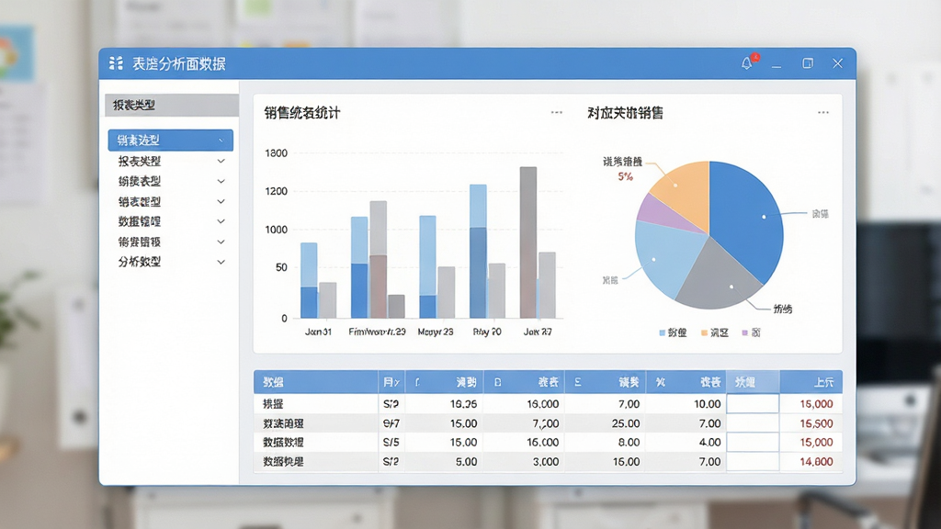The width and height of the screenshot is (941, 529).
Task: Click the purple legend swatch under the pie
Action: [744, 332]
